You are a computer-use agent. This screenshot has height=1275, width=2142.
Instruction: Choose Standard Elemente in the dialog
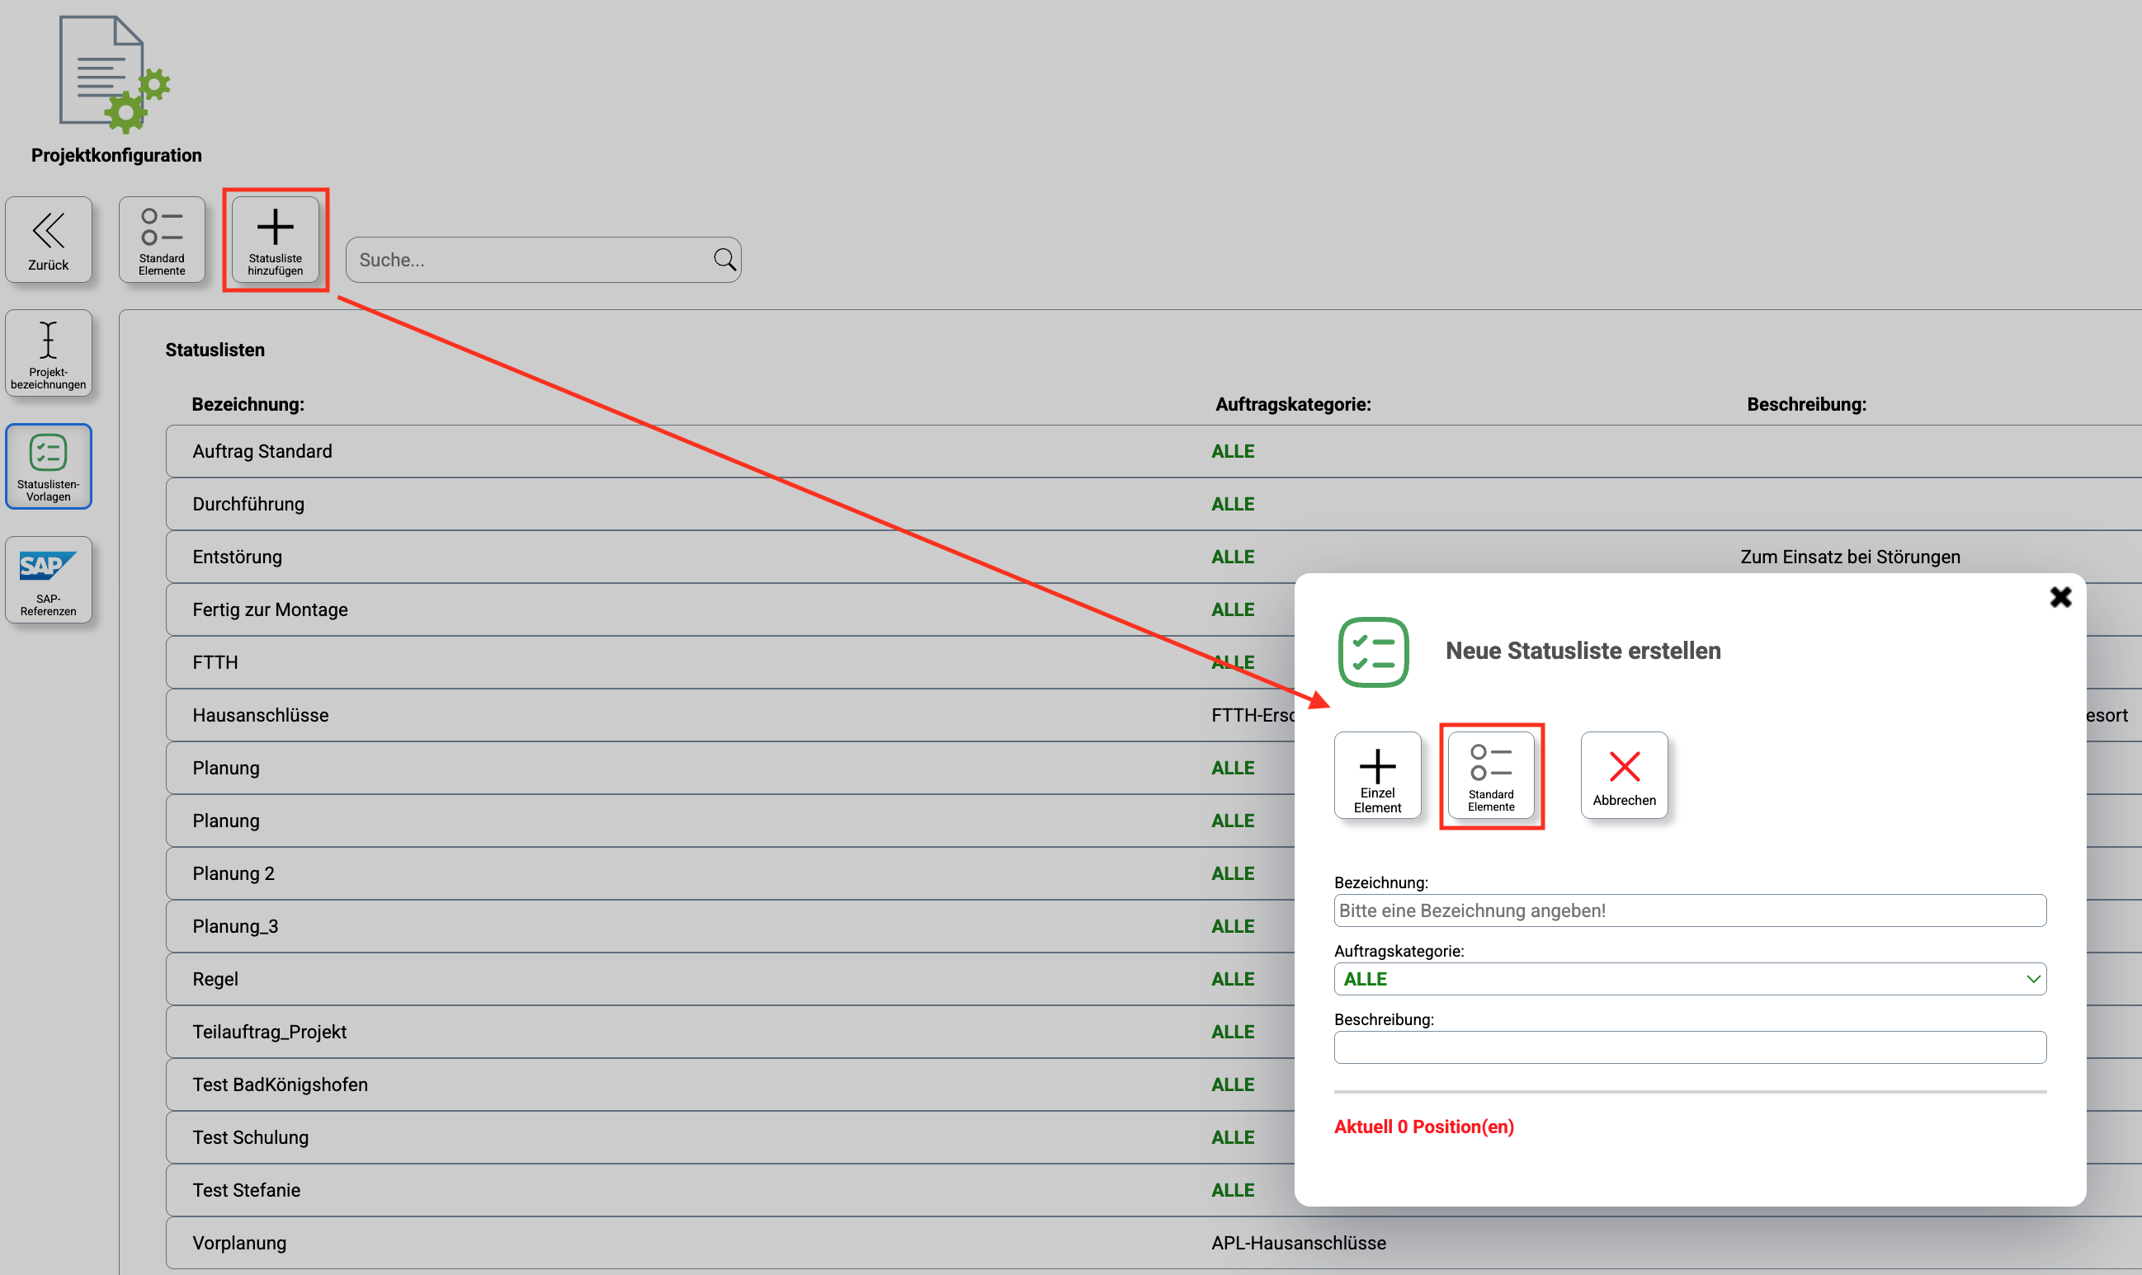(1490, 775)
